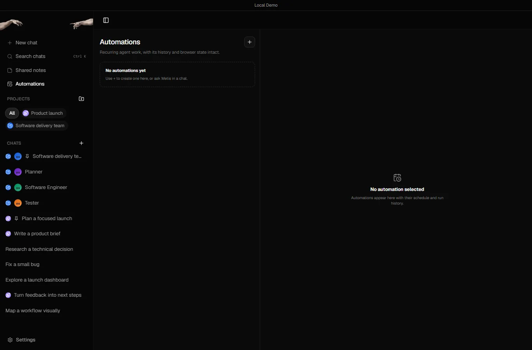Screen dimensions: 532x350
Task: Open Explore a launch dashboard chat
Action: click(x=46, y=280)
